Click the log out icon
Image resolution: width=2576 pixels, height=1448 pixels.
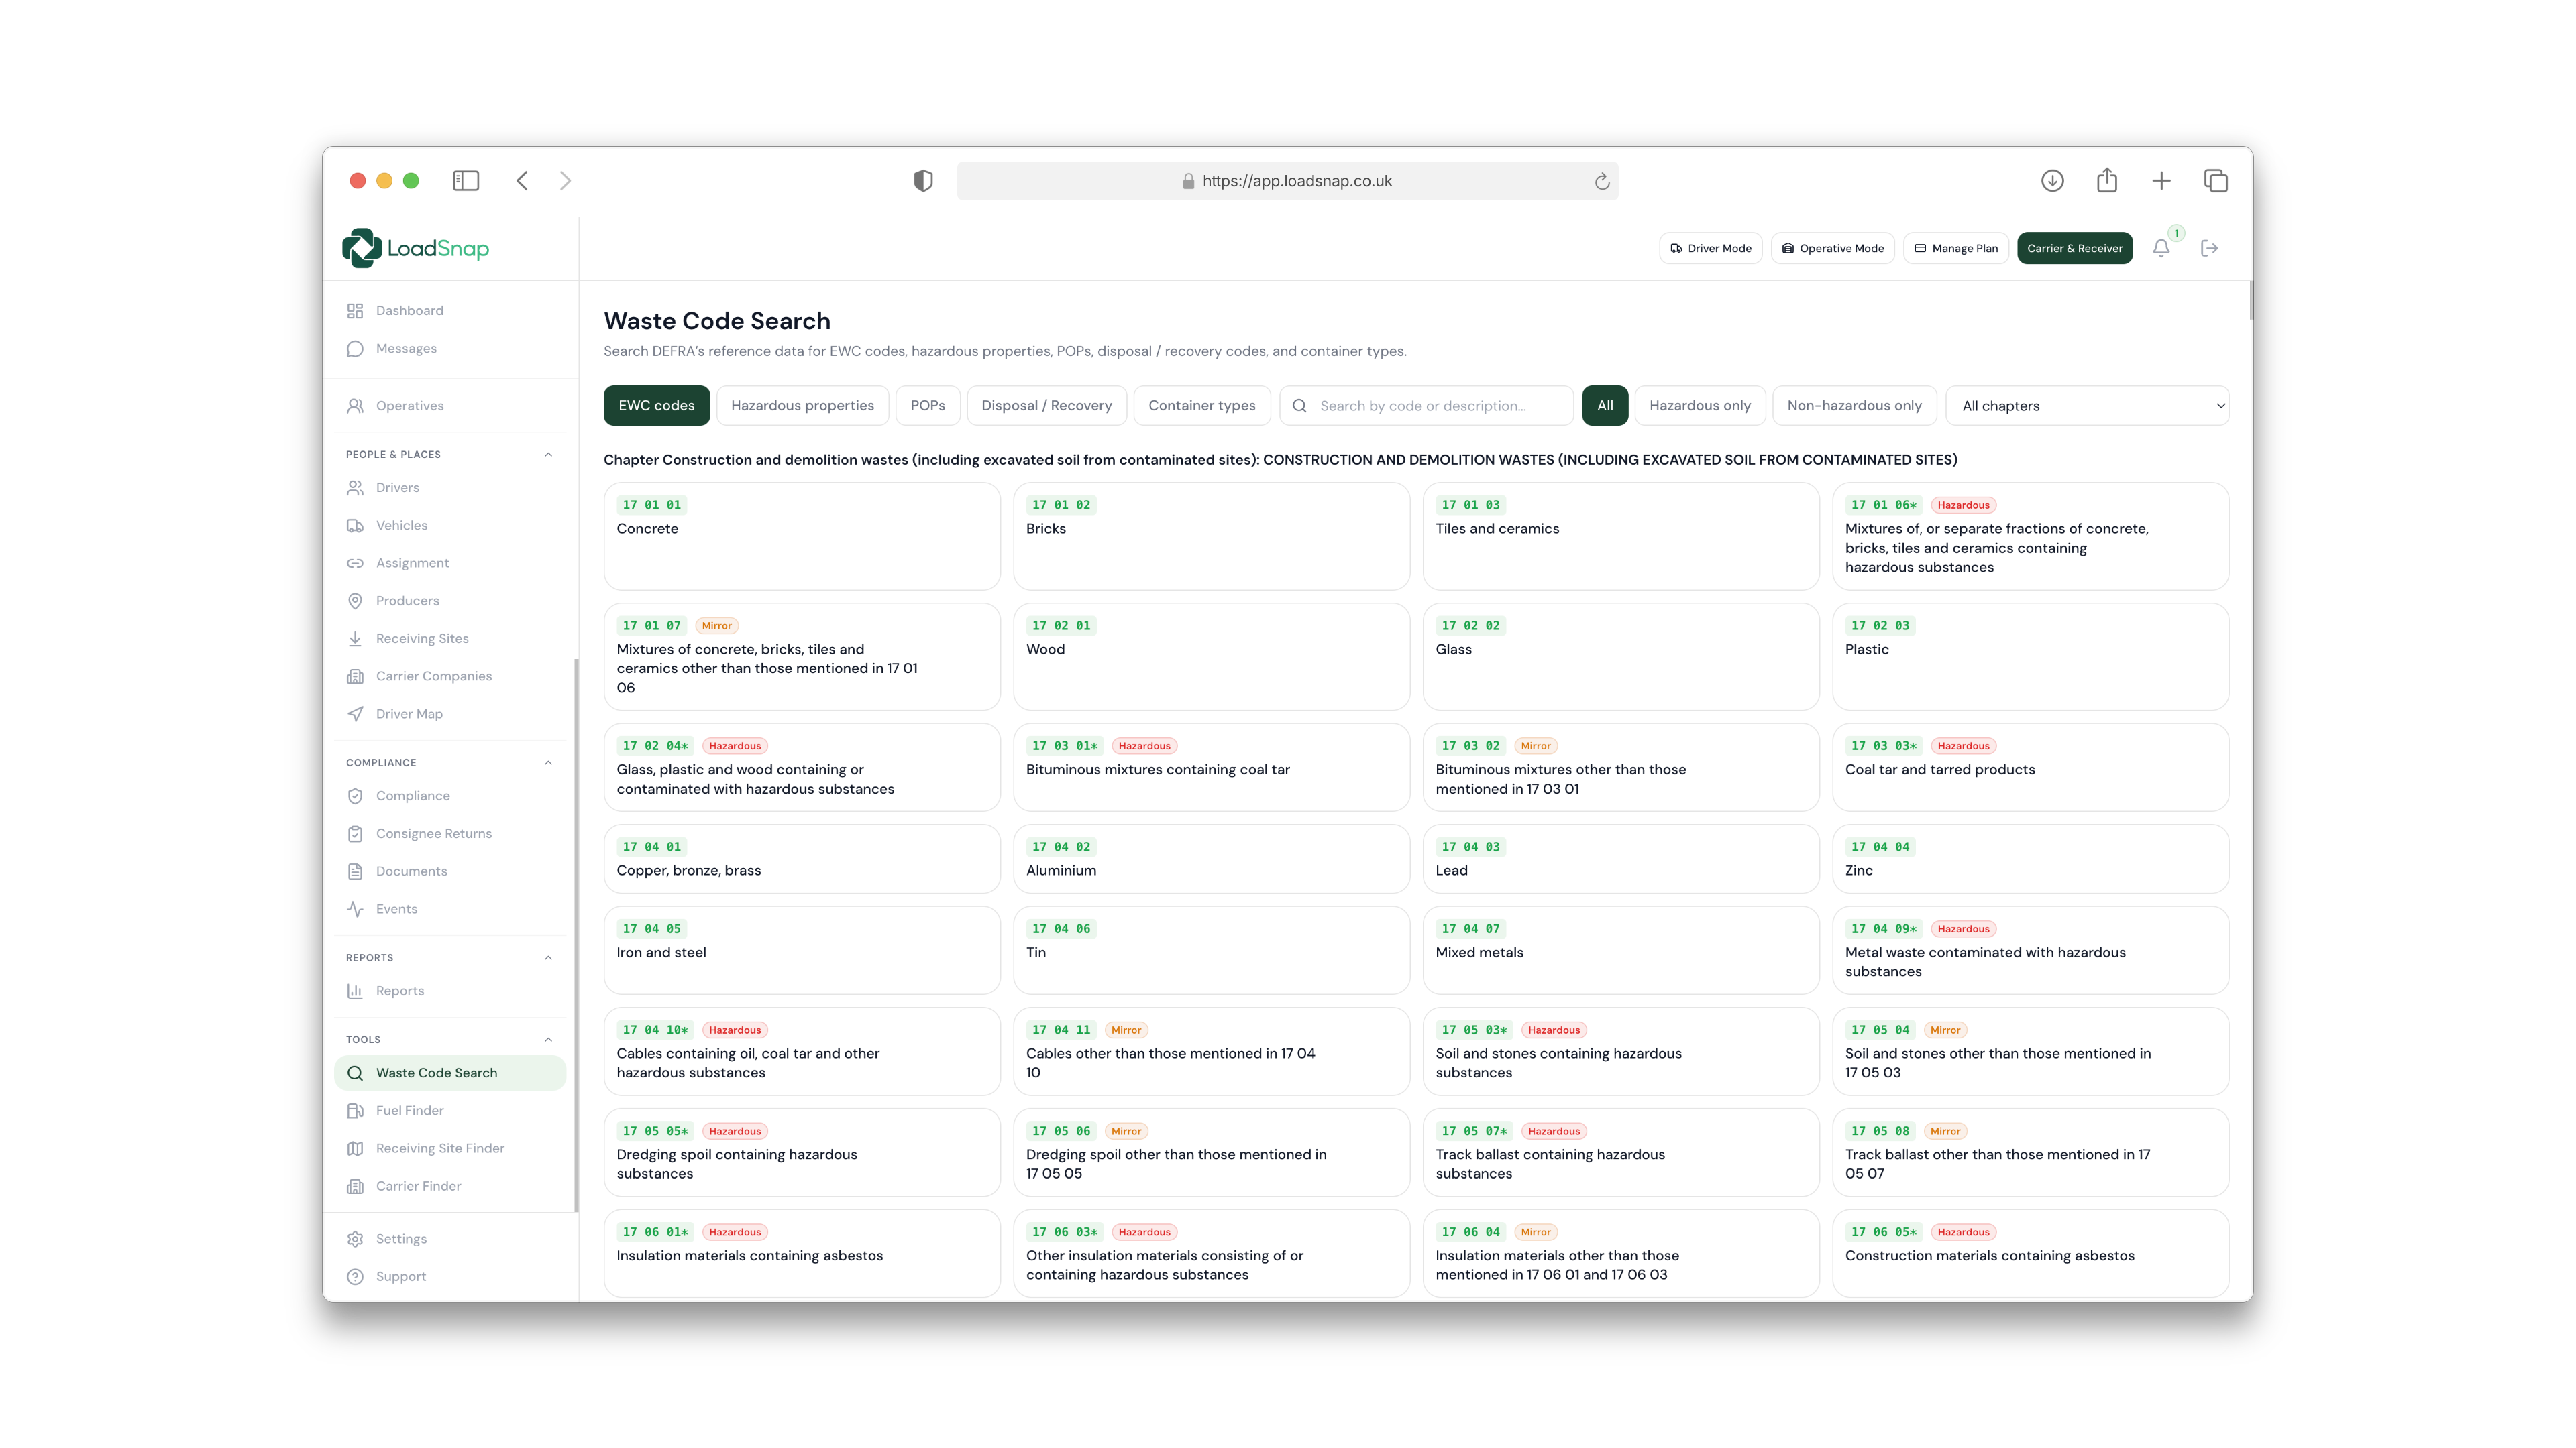tap(2210, 249)
